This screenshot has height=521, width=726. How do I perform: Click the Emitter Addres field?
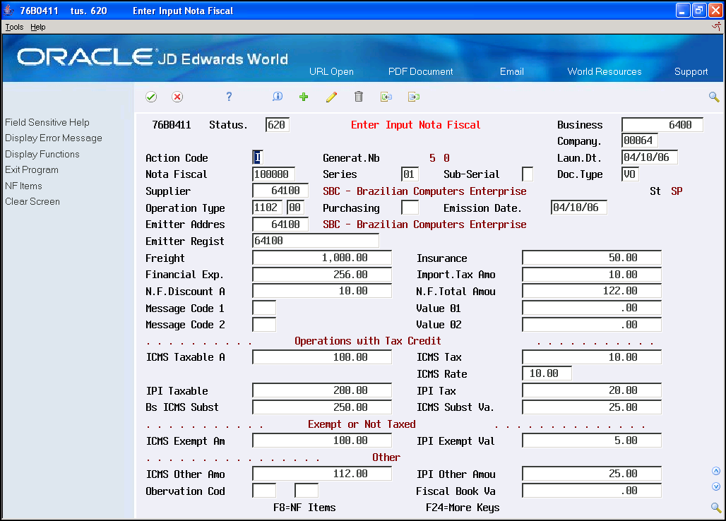point(280,224)
